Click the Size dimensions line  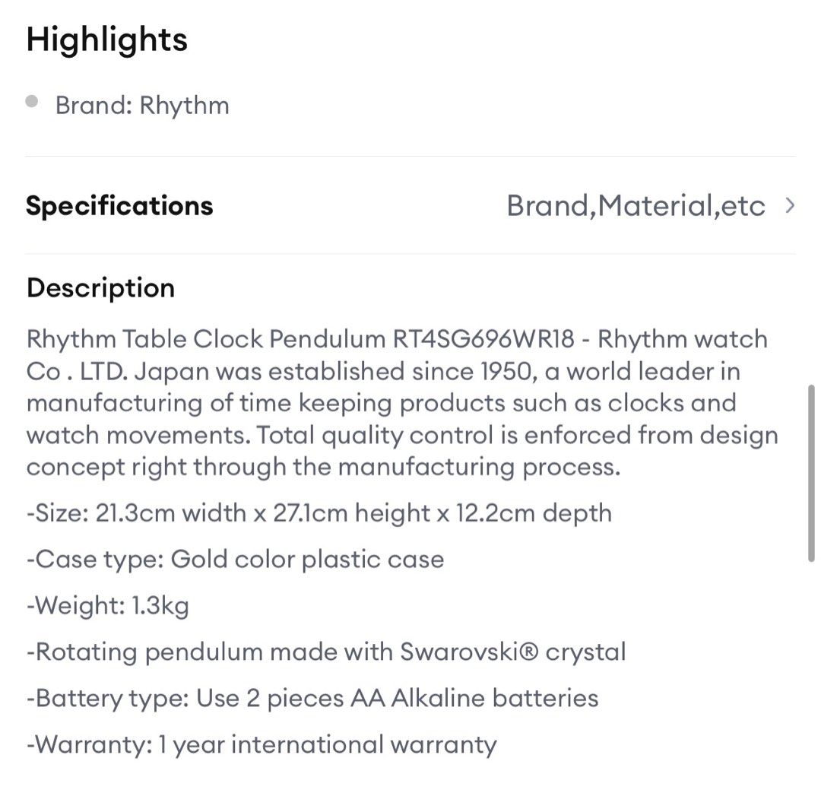coord(319,513)
